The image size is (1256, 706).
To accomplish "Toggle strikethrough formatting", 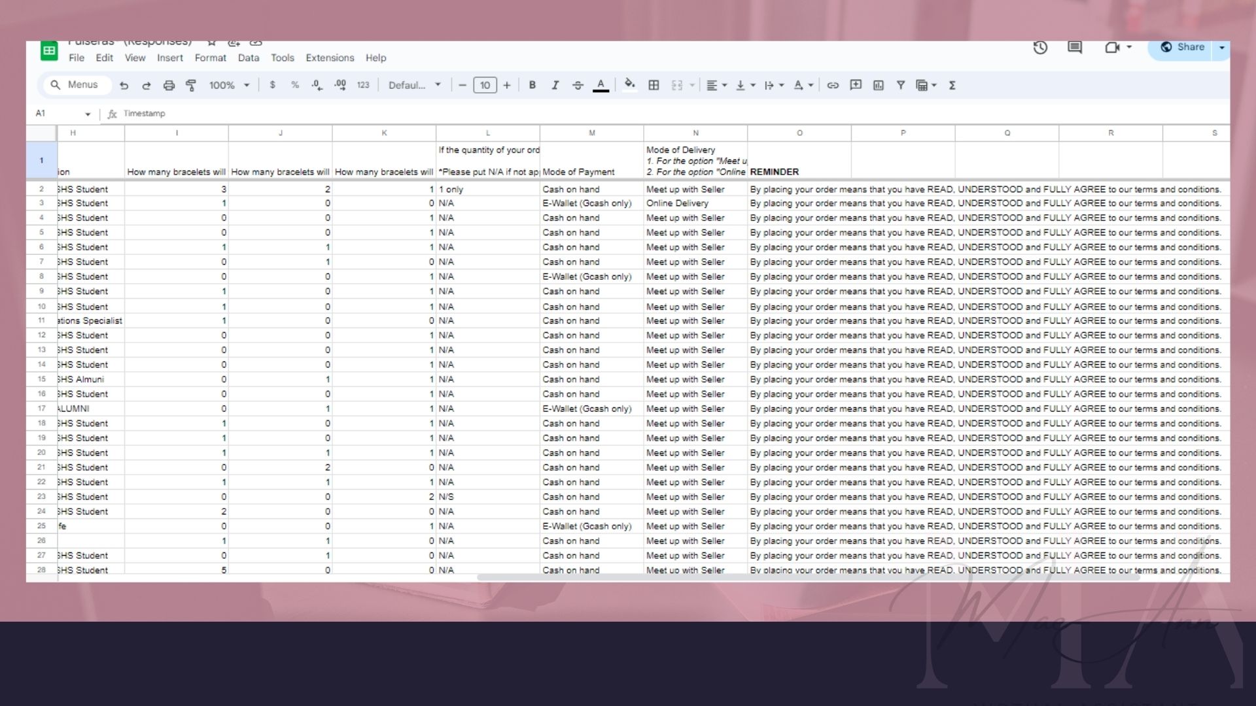I will tap(578, 85).
